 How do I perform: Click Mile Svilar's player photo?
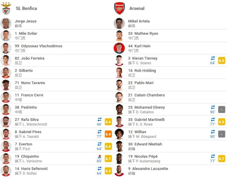(x=6, y=35)
